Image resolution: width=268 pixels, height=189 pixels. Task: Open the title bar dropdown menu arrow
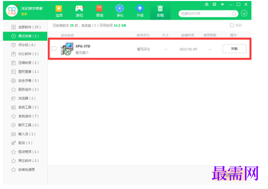click(x=222, y=5)
